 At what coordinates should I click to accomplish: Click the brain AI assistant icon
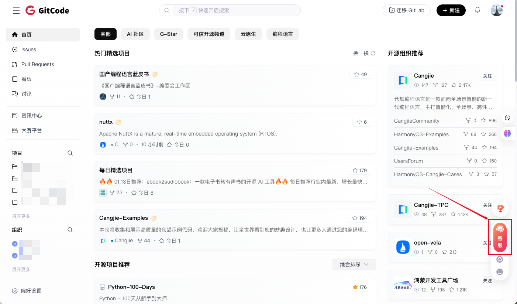point(507,133)
